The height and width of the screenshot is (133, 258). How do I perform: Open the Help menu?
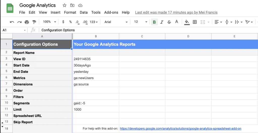(x=126, y=13)
